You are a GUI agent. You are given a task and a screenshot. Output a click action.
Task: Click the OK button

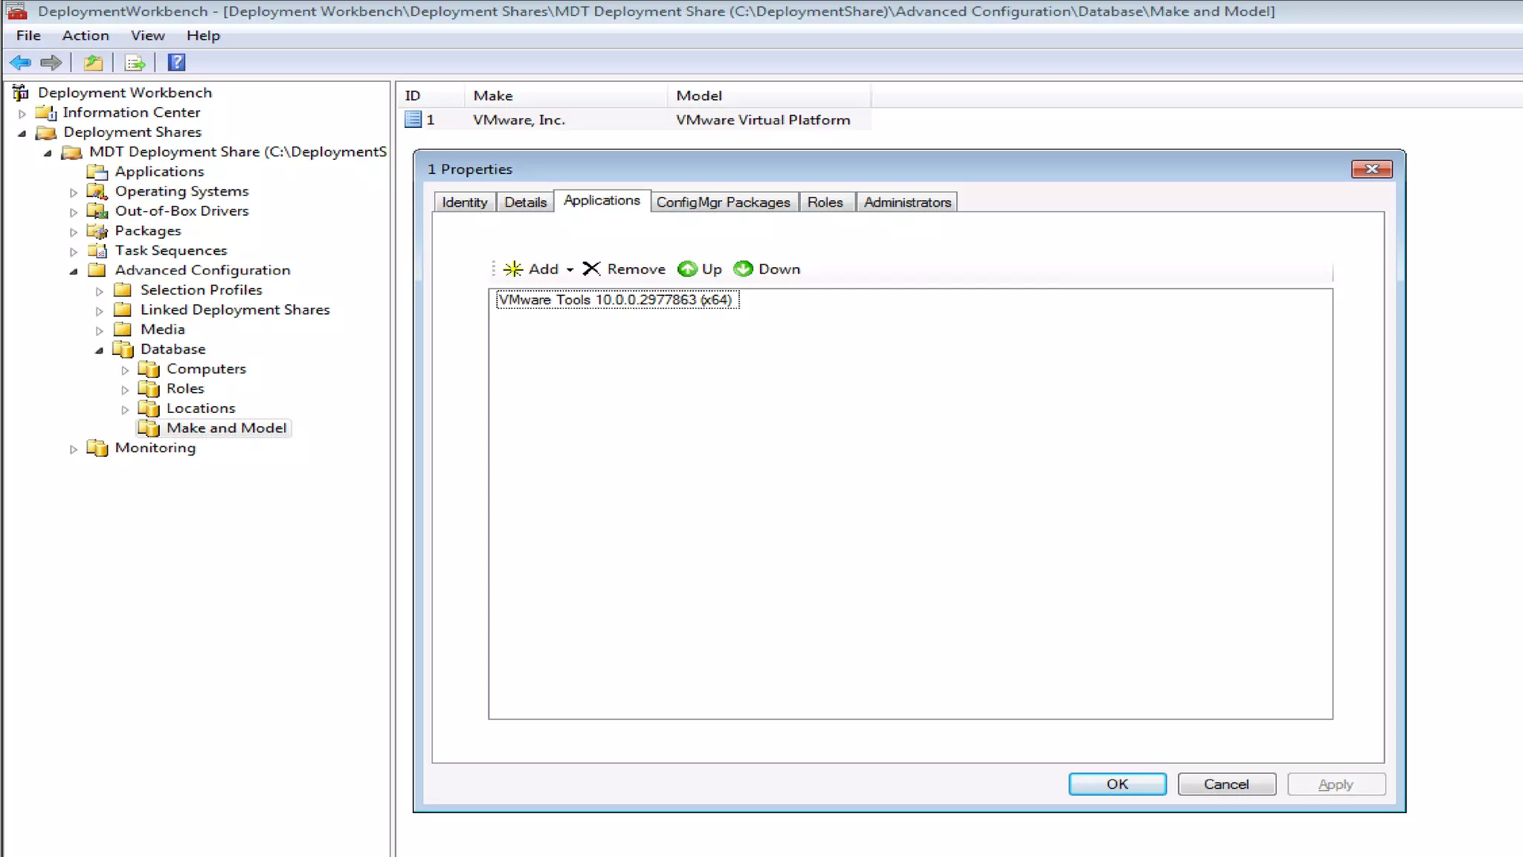pyautogui.click(x=1117, y=784)
